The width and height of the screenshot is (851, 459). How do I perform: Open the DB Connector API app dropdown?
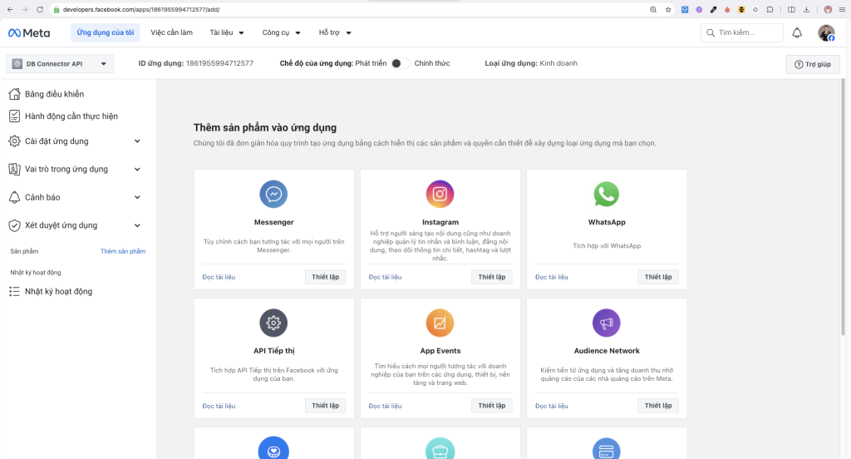pyautogui.click(x=59, y=64)
